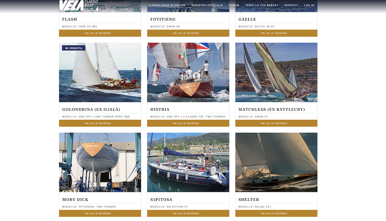Open Vendi la tua barca link
This screenshot has width=386, height=221.
click(x=262, y=5)
